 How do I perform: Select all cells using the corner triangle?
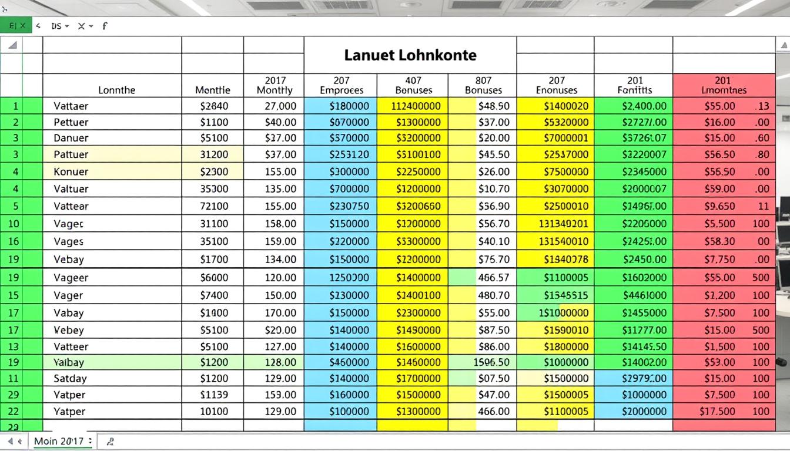pos(12,45)
